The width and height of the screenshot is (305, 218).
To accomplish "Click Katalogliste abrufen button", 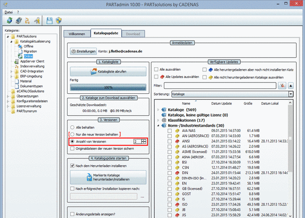I will [x=108, y=71].
